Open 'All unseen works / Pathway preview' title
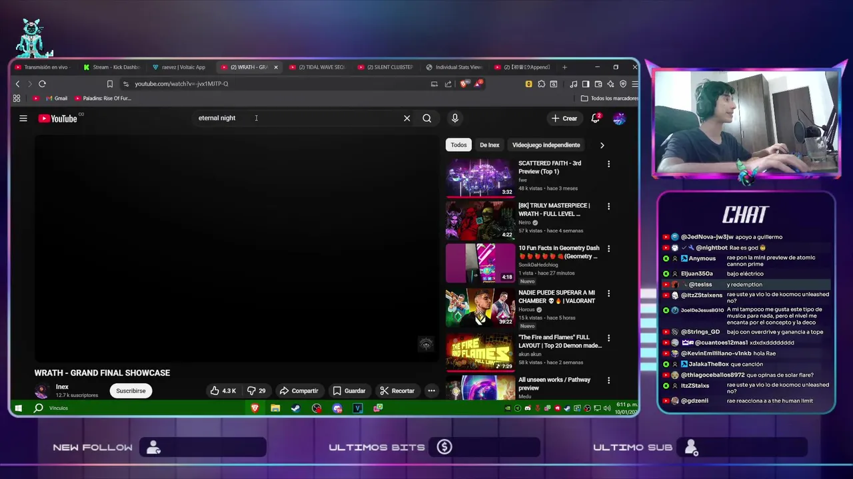This screenshot has width=853, height=479. [554, 384]
